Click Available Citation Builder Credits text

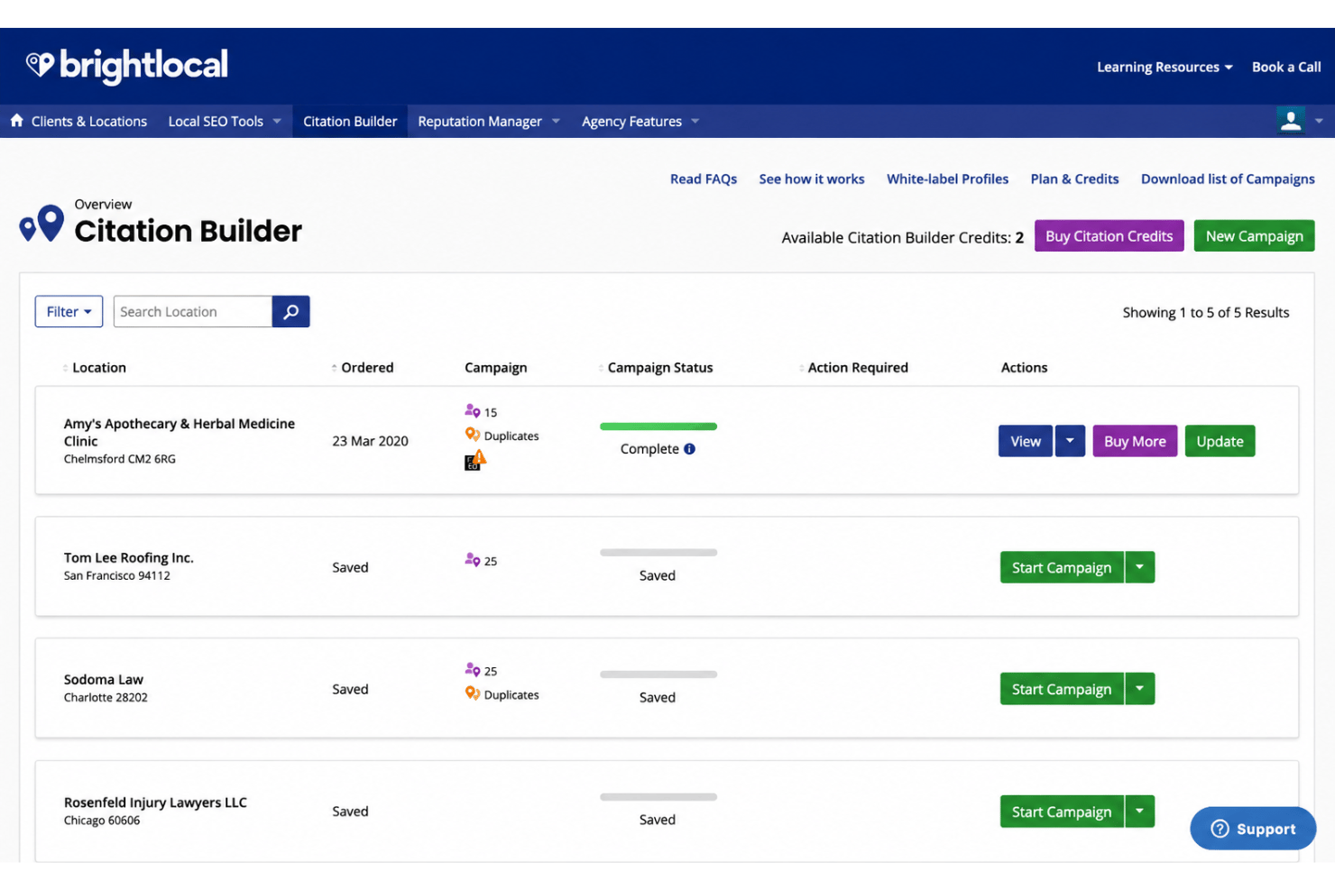902,237
